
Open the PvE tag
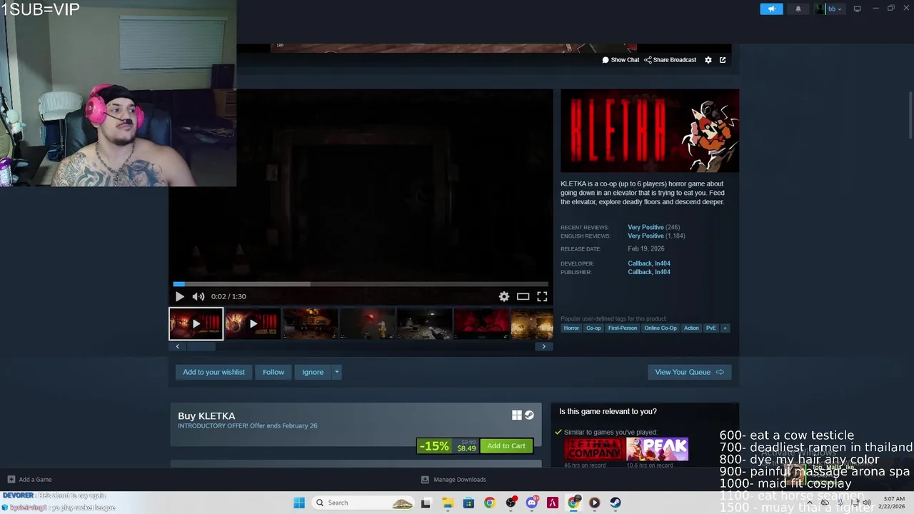(x=710, y=328)
